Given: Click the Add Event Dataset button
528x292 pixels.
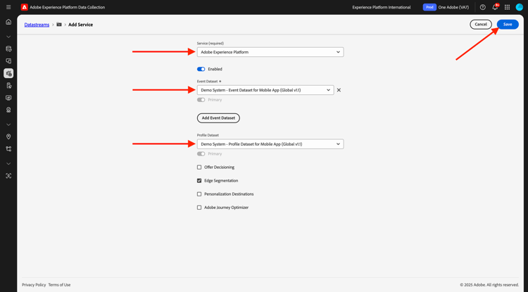Looking at the screenshot, I should 218,118.
